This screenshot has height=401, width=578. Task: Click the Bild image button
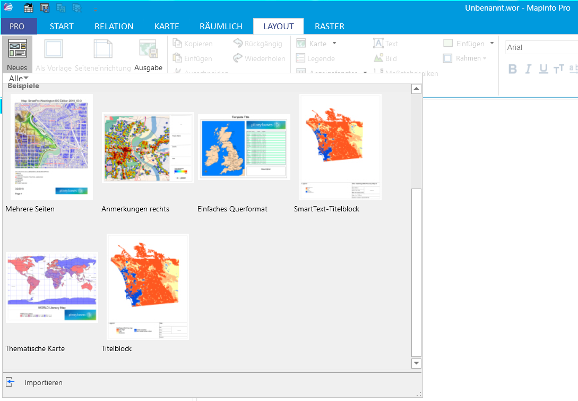click(385, 58)
